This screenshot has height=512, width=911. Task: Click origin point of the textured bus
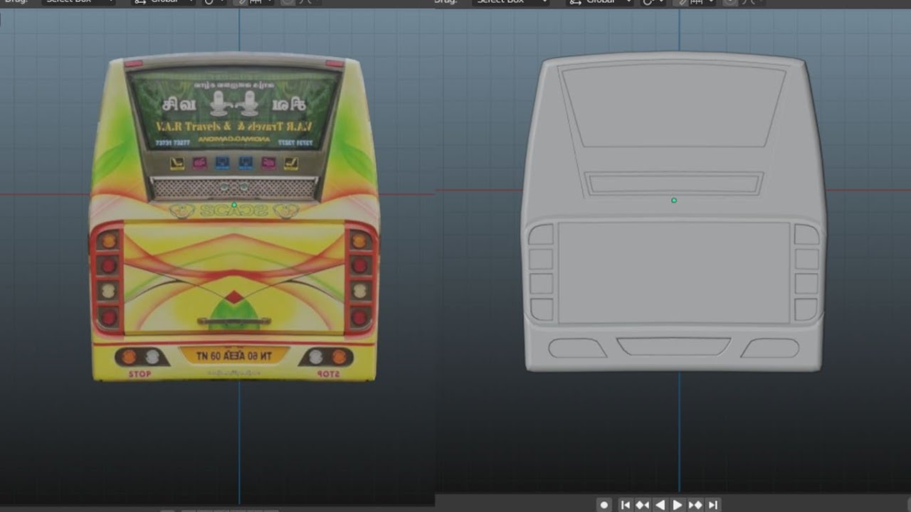(234, 205)
